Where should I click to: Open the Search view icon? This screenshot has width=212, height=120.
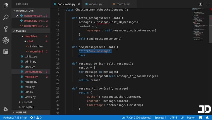(6, 17)
